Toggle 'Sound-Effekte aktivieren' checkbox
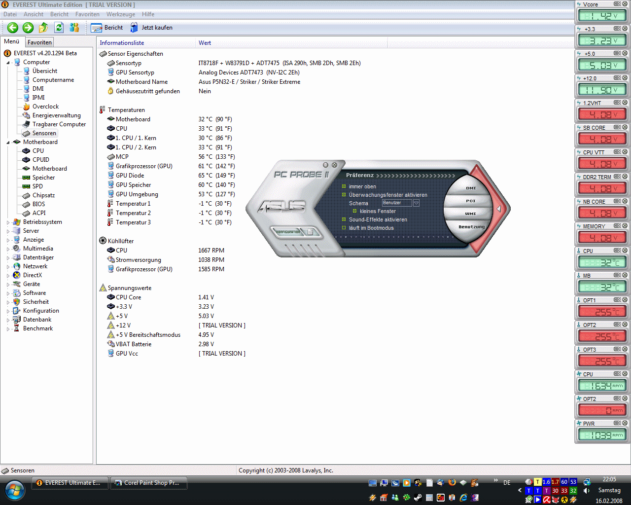This screenshot has height=505, width=631. point(344,219)
